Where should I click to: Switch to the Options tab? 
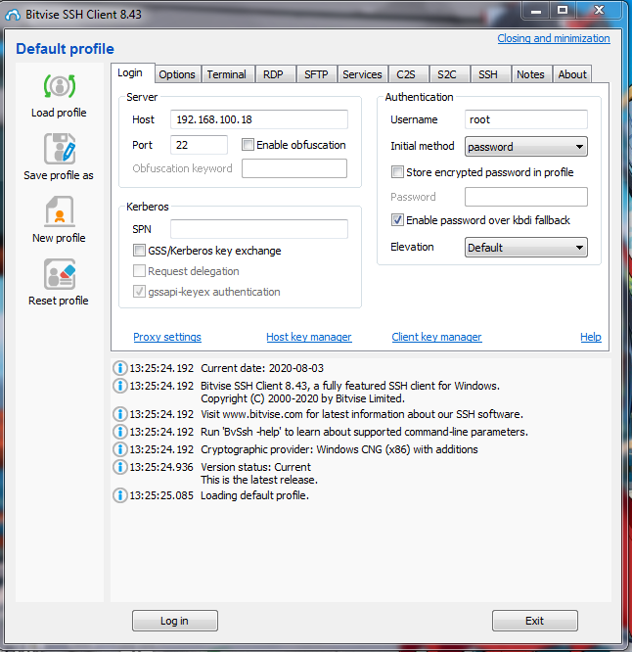[177, 74]
